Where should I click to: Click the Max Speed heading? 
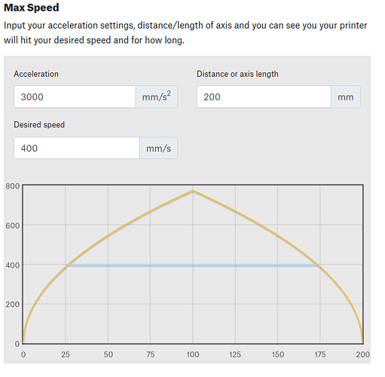32,8
